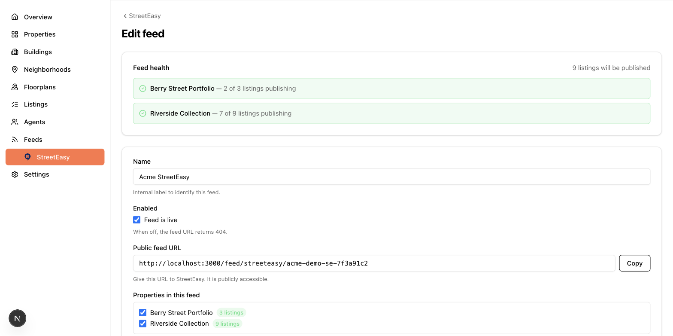Click 'Internal label to identify this feed.' hint

pyautogui.click(x=176, y=192)
